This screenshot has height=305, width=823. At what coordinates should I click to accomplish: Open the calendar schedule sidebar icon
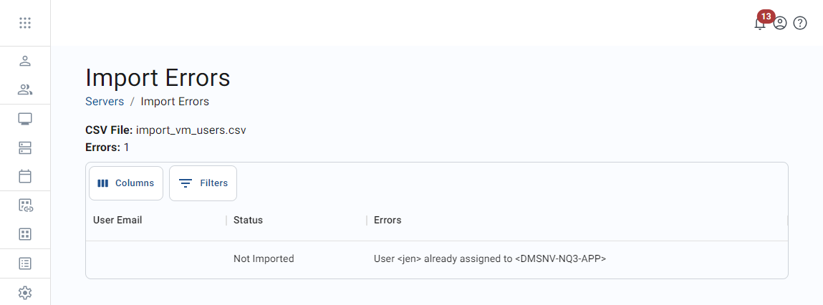tap(25, 176)
